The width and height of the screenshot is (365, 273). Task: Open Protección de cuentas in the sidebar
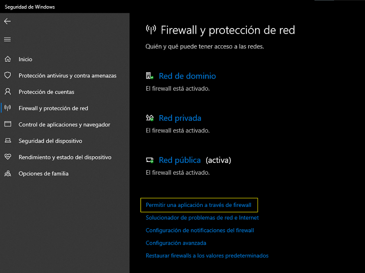click(x=46, y=92)
